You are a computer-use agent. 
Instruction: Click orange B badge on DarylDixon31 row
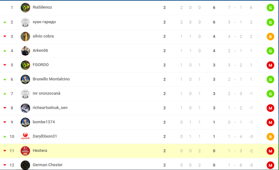coord(270,137)
